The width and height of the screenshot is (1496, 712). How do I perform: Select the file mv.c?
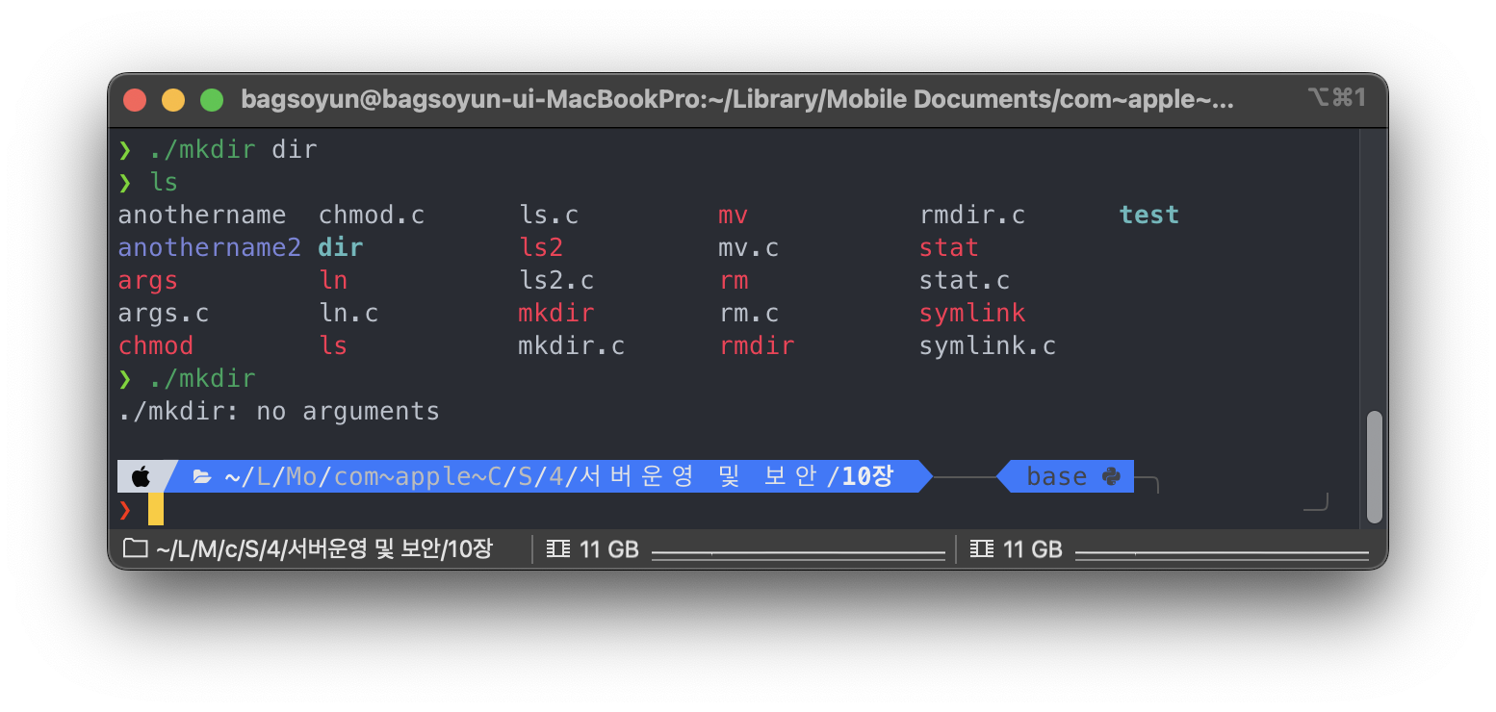pos(749,248)
